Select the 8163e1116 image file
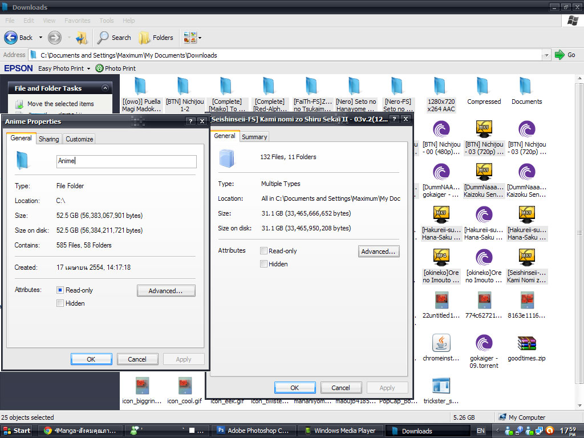The width and height of the screenshot is (584, 438). pos(526,305)
